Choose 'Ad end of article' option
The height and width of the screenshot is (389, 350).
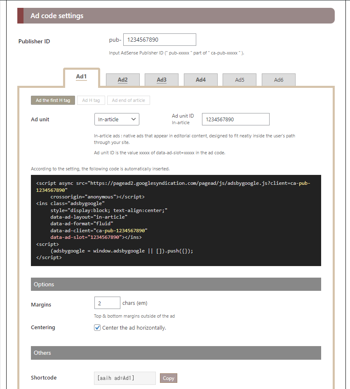tap(128, 100)
